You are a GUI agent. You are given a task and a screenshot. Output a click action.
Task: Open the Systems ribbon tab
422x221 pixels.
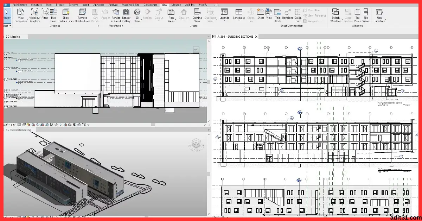(x=73, y=5)
